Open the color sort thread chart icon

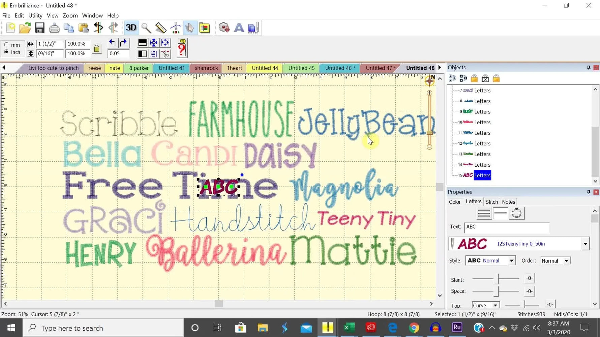click(x=205, y=28)
